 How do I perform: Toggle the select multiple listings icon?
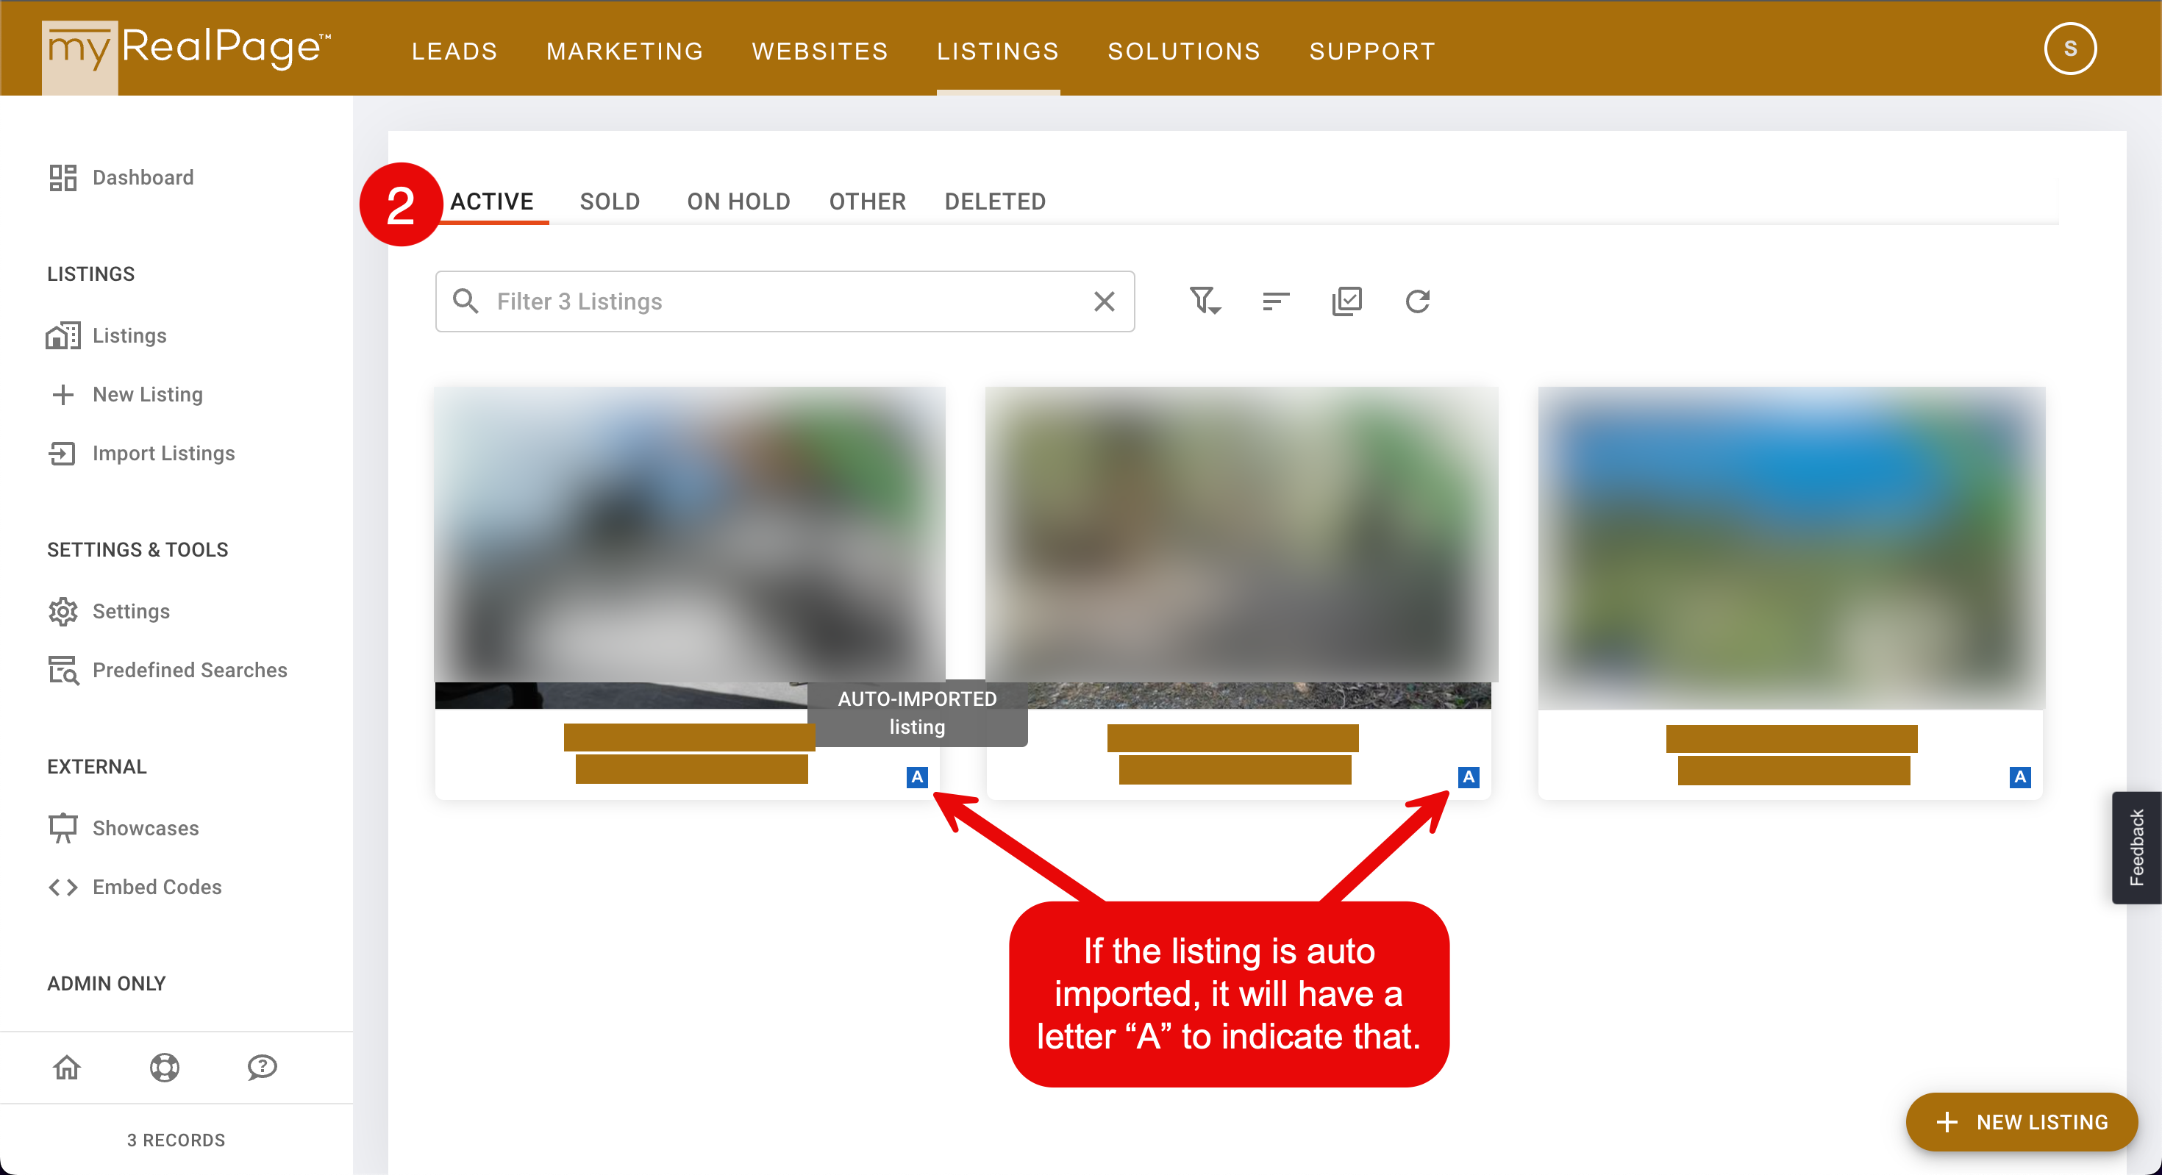tap(1347, 301)
